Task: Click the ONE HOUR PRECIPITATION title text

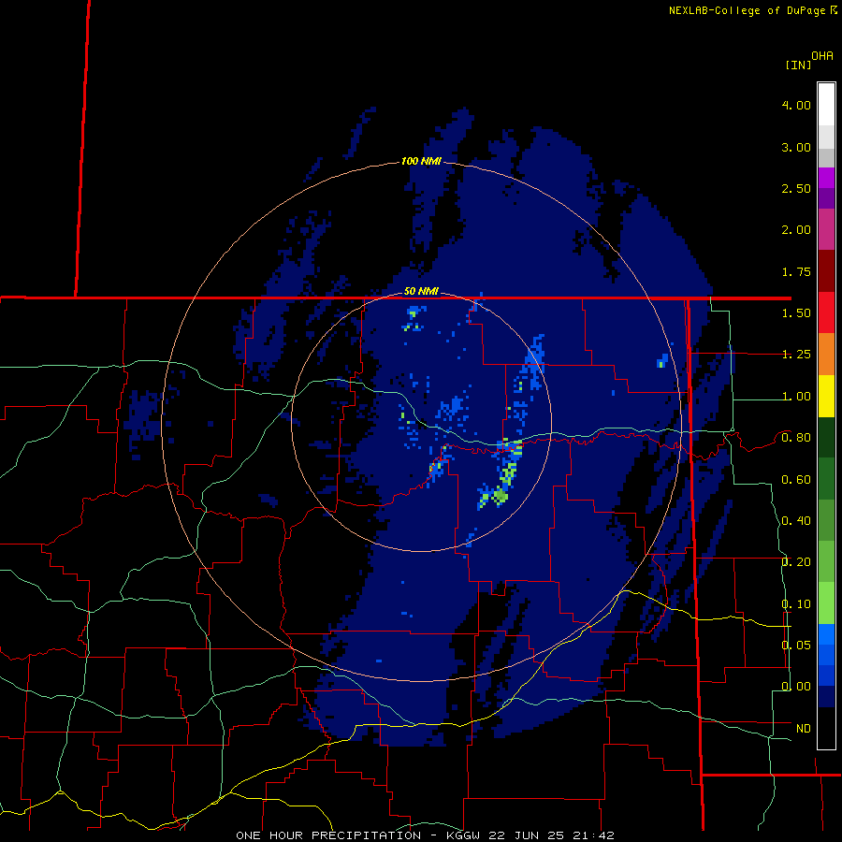Action: [328, 835]
